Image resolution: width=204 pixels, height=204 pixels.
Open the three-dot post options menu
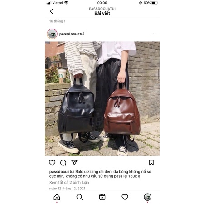pyautogui.click(x=153, y=34)
